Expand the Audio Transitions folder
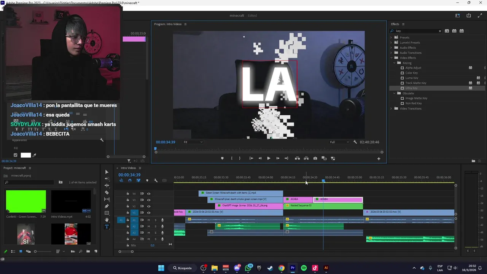Image resolution: width=487 pixels, height=274 pixels. click(391, 53)
